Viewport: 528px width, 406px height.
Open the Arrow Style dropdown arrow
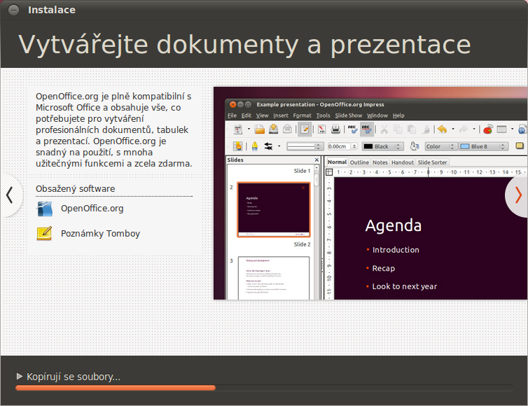pyautogui.click(x=279, y=146)
